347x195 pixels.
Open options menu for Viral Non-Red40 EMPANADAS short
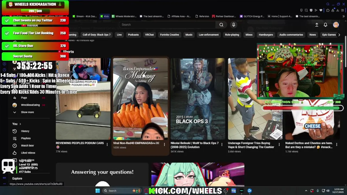(x=164, y=144)
